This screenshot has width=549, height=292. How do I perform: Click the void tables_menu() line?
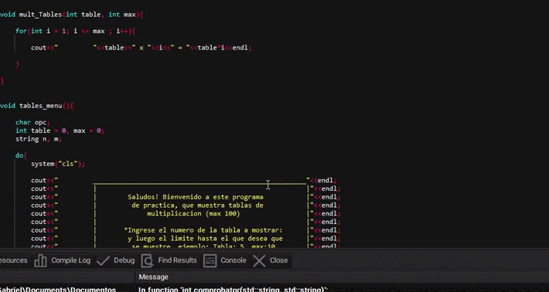(36, 106)
